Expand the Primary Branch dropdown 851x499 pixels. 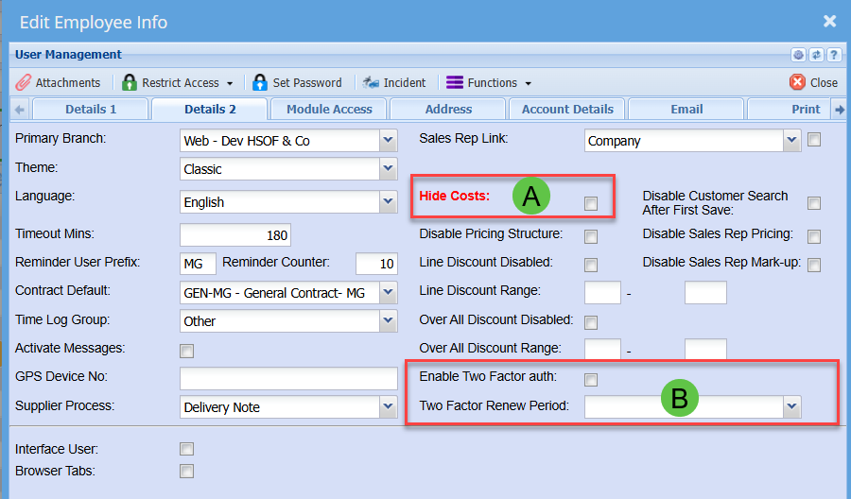388,141
